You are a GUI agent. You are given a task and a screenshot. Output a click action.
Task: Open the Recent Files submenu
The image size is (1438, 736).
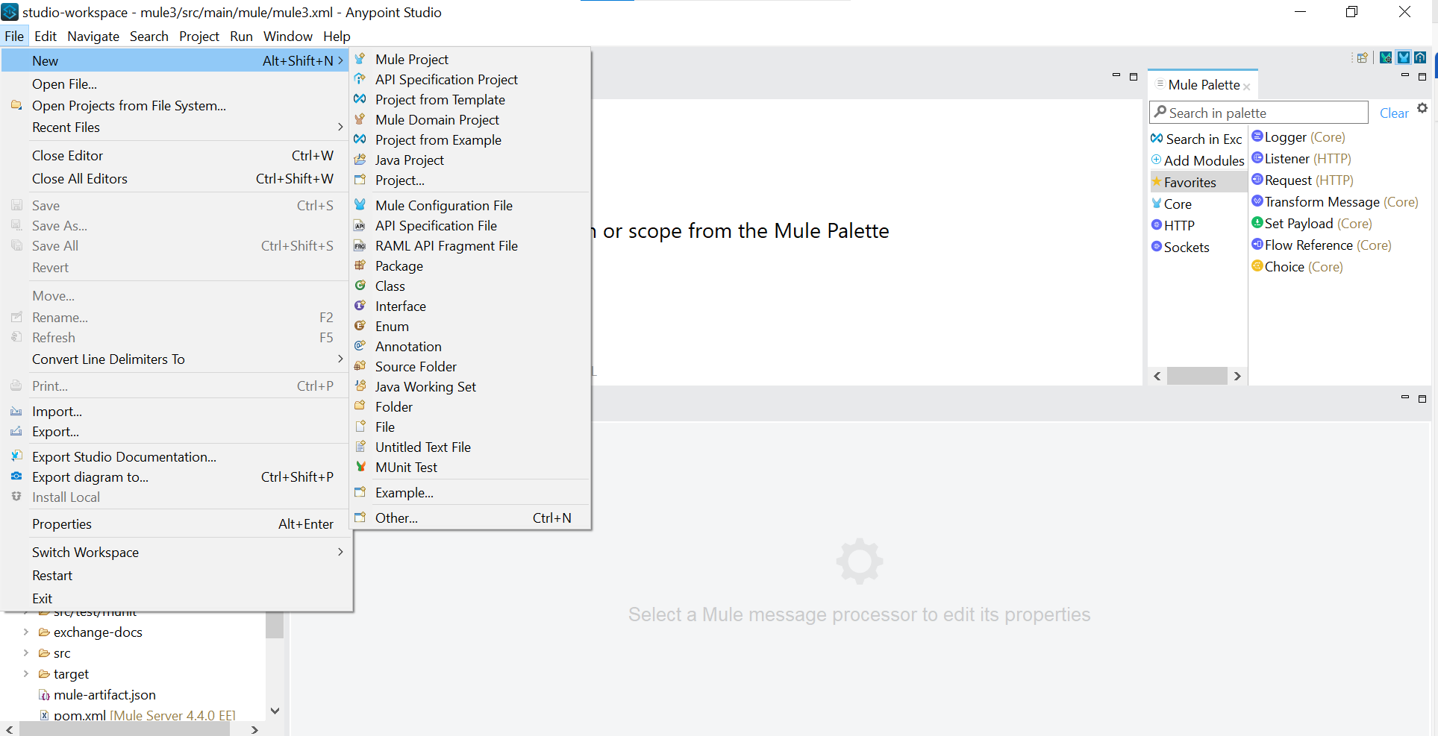coord(176,128)
